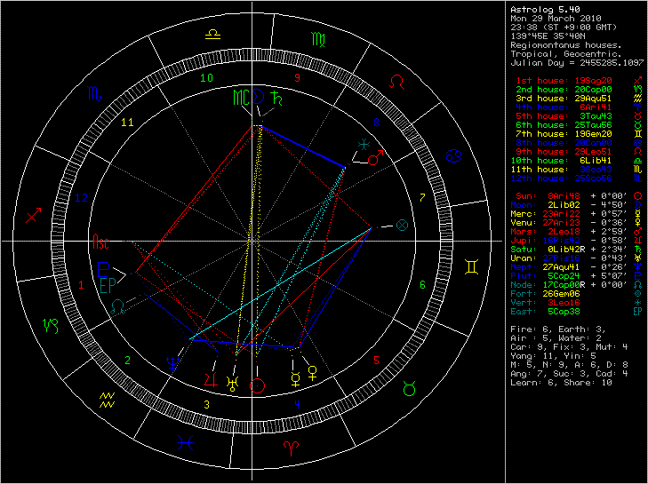Image resolution: width=648 pixels, height=484 pixels.
Task: Select the "Yang: 11, Yin: 5" line
Action: pyautogui.click(x=553, y=356)
